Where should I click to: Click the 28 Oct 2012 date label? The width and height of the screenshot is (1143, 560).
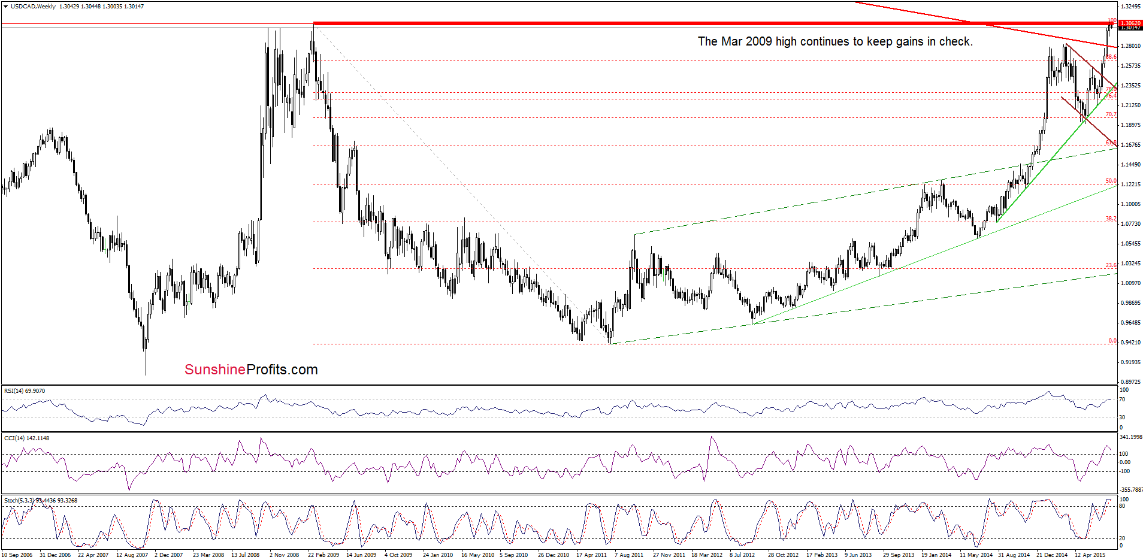[x=784, y=555]
